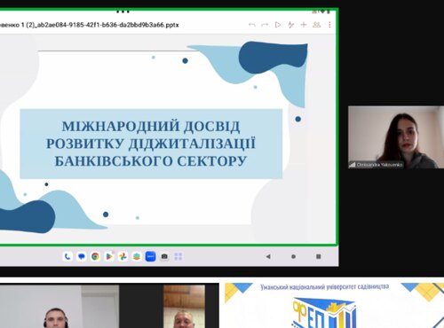Open Google Photos pinwheel icon in dock

(123, 256)
